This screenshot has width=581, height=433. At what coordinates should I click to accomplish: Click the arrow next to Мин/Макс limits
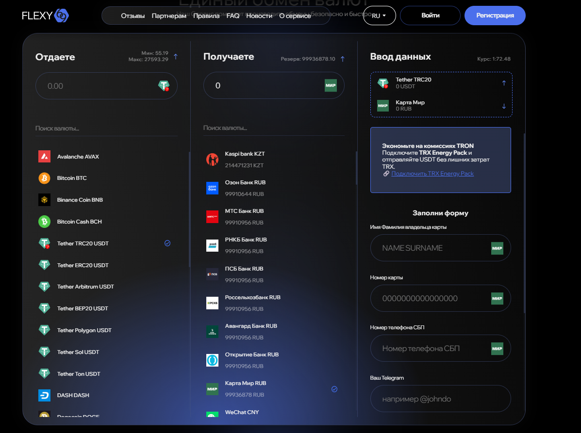pos(176,57)
